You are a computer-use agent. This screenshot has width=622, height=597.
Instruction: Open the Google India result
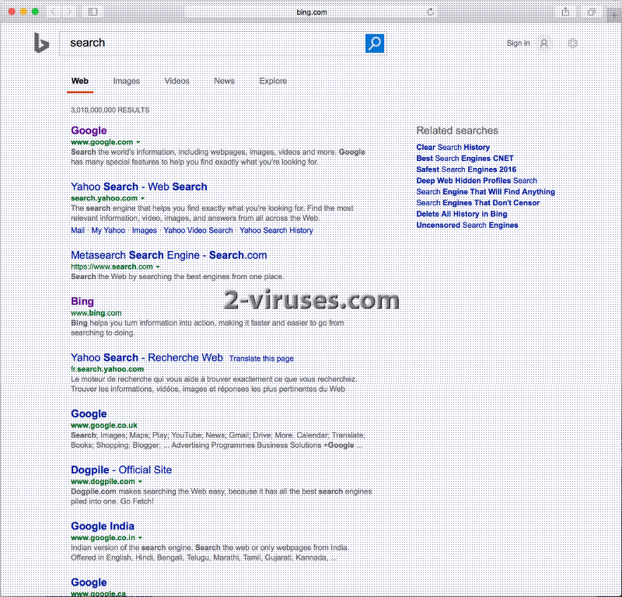pos(103,526)
